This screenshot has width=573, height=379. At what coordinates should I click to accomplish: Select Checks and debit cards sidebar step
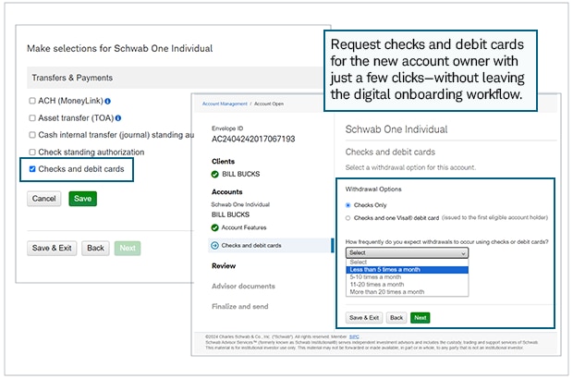[x=271, y=246]
